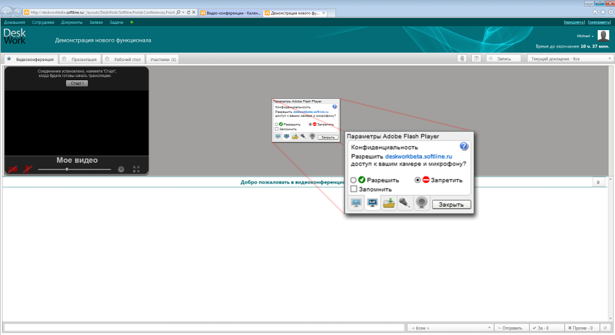Open address bar autocomplete dropdown arrow
Screen dimensions: 615x335
(x=183, y=13)
